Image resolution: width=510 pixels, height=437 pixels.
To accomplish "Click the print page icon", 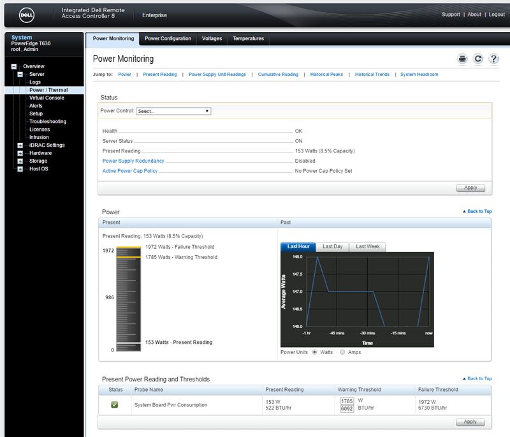I will coord(462,59).
